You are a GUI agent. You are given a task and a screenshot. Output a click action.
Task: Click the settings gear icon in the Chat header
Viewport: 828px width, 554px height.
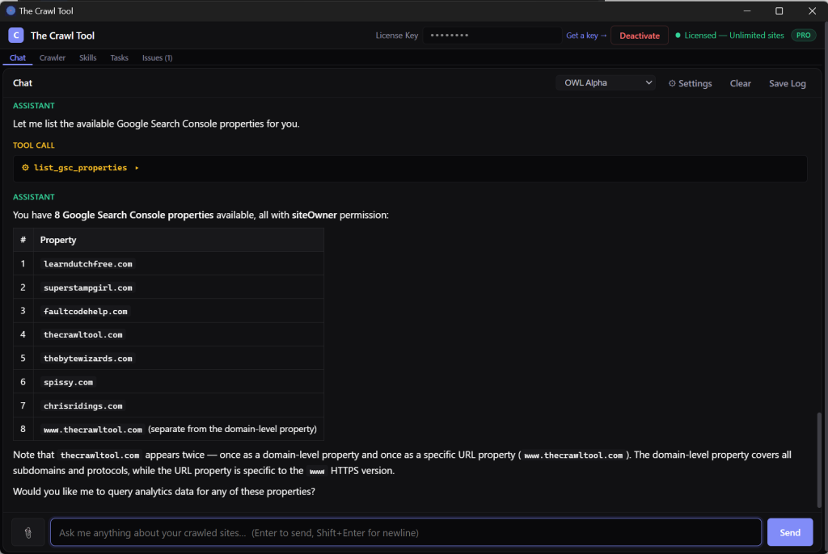[672, 83]
